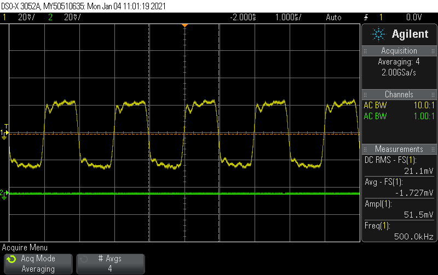
Task: Click the -2.000 time delay readout
Action: pos(243,17)
